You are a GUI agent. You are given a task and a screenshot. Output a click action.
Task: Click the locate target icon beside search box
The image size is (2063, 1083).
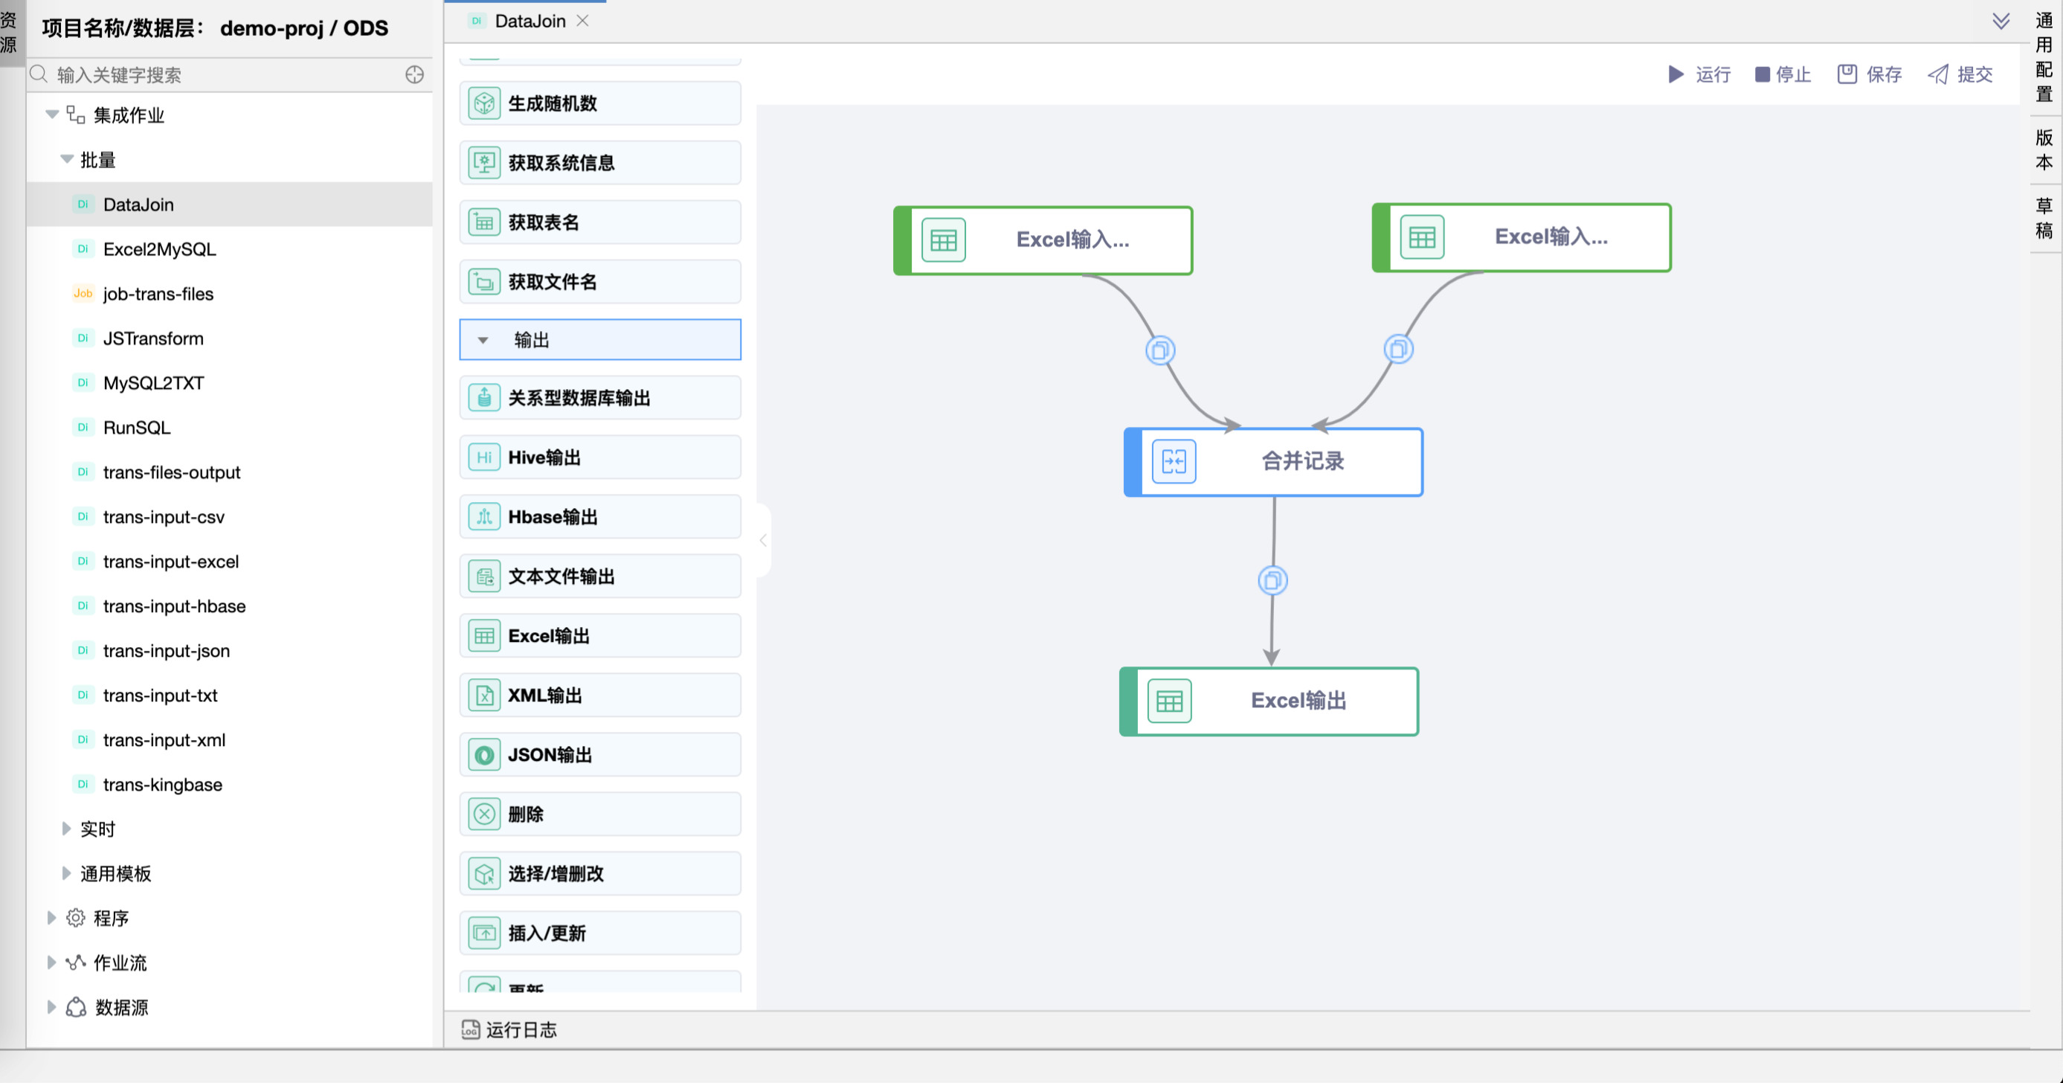point(414,74)
